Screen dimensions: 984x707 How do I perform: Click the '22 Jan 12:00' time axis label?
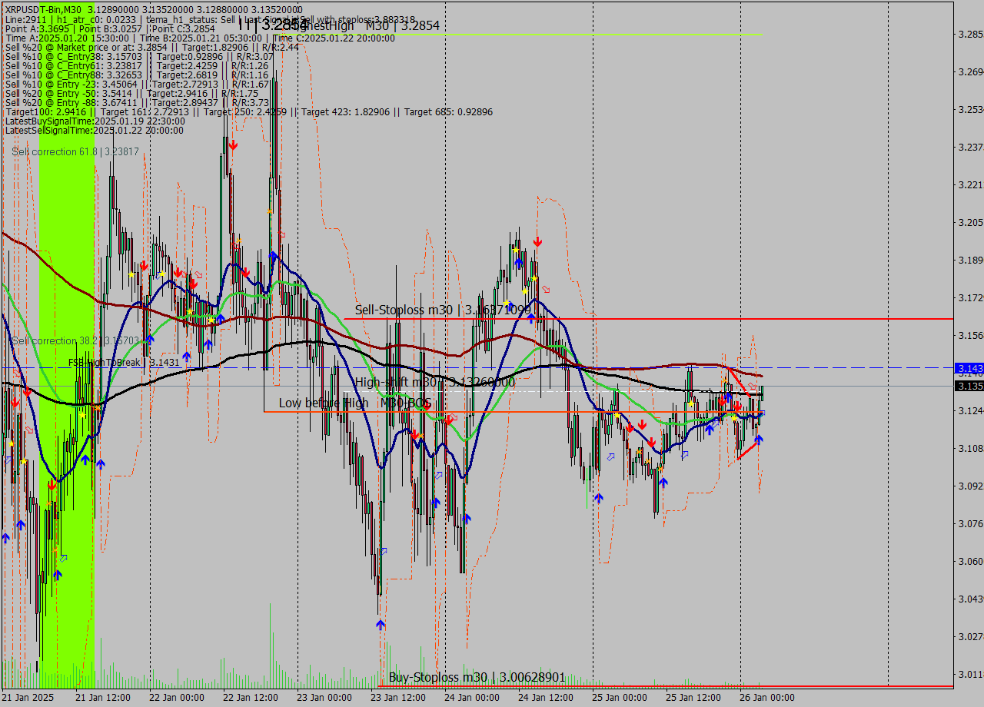pyautogui.click(x=250, y=698)
